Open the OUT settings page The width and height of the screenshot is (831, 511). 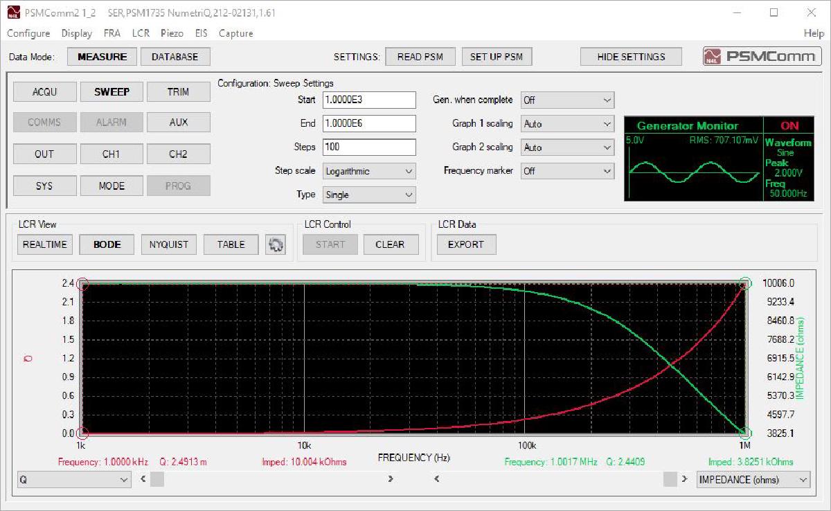[x=44, y=153]
